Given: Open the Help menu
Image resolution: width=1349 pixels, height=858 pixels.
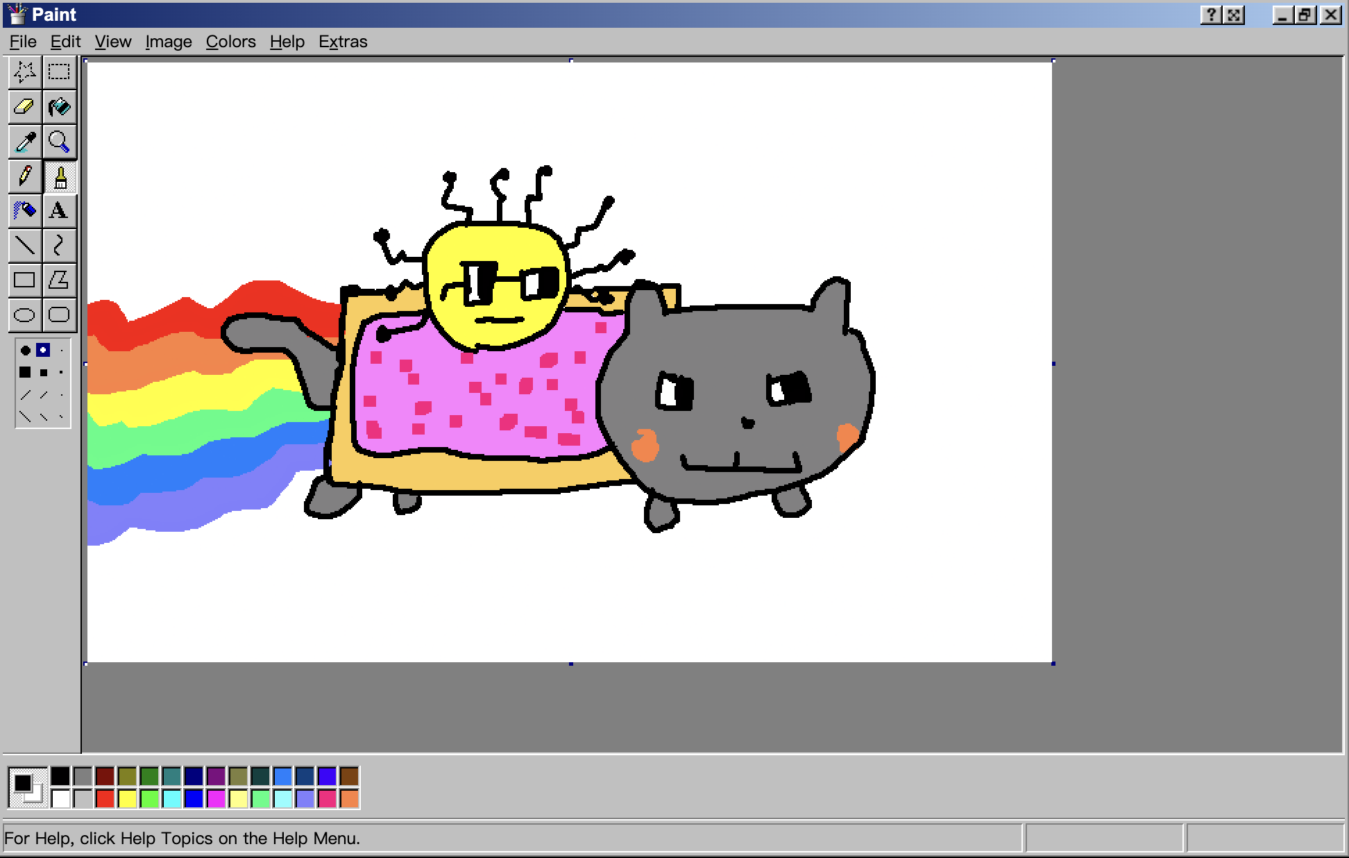Looking at the screenshot, I should pos(287,42).
